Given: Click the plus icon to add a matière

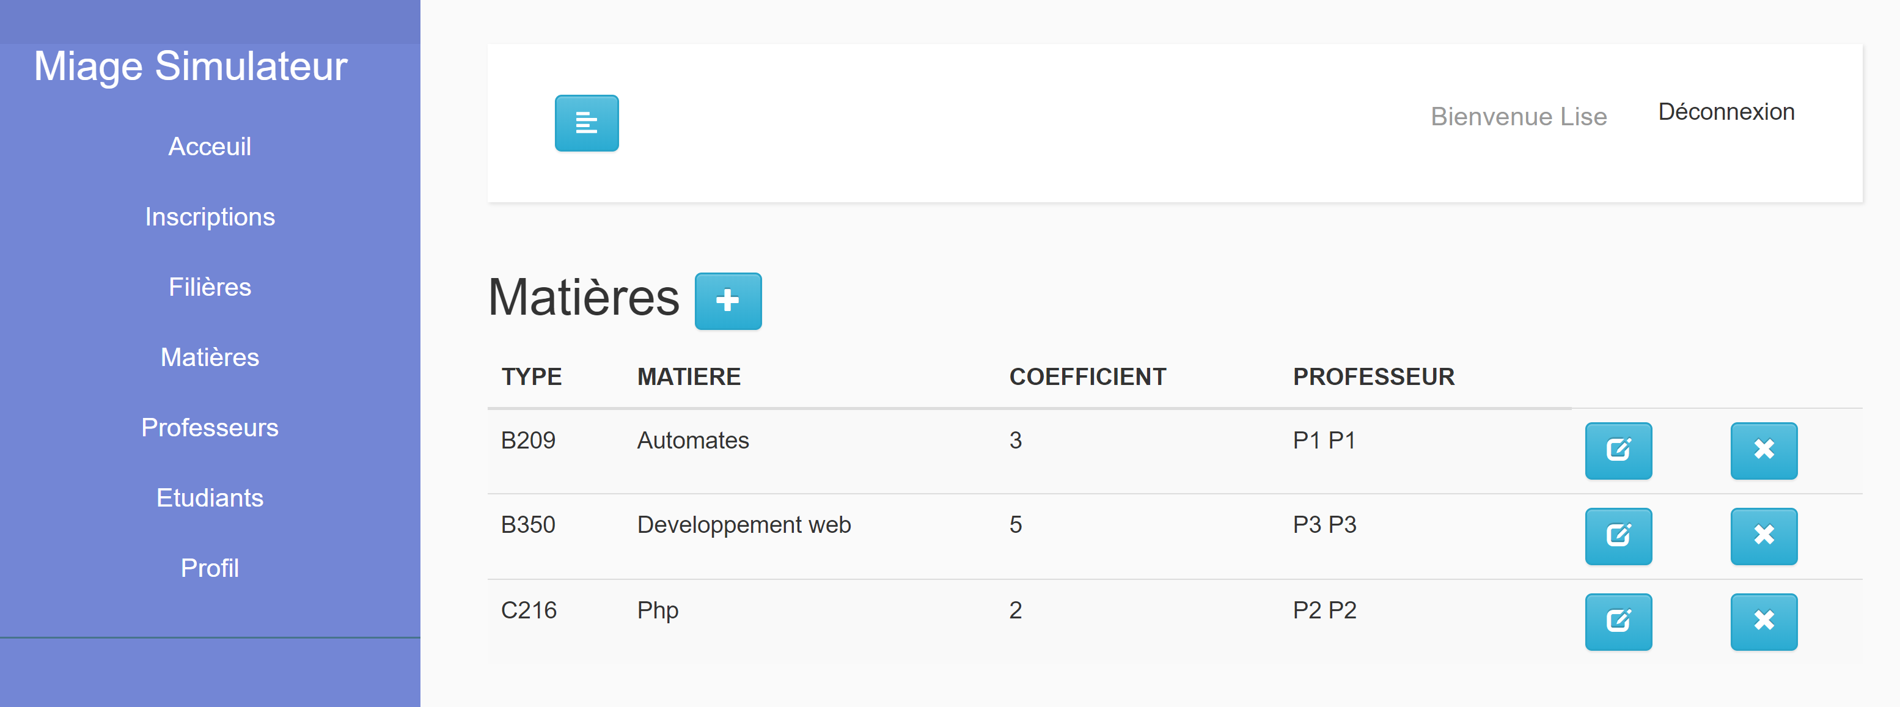Looking at the screenshot, I should 728,301.
